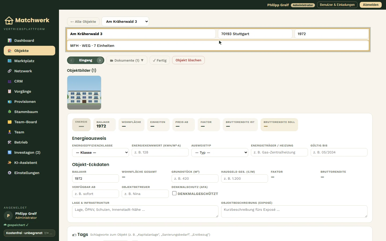
Task: Click the Team-Board folder icon
Action: [x=10, y=122]
